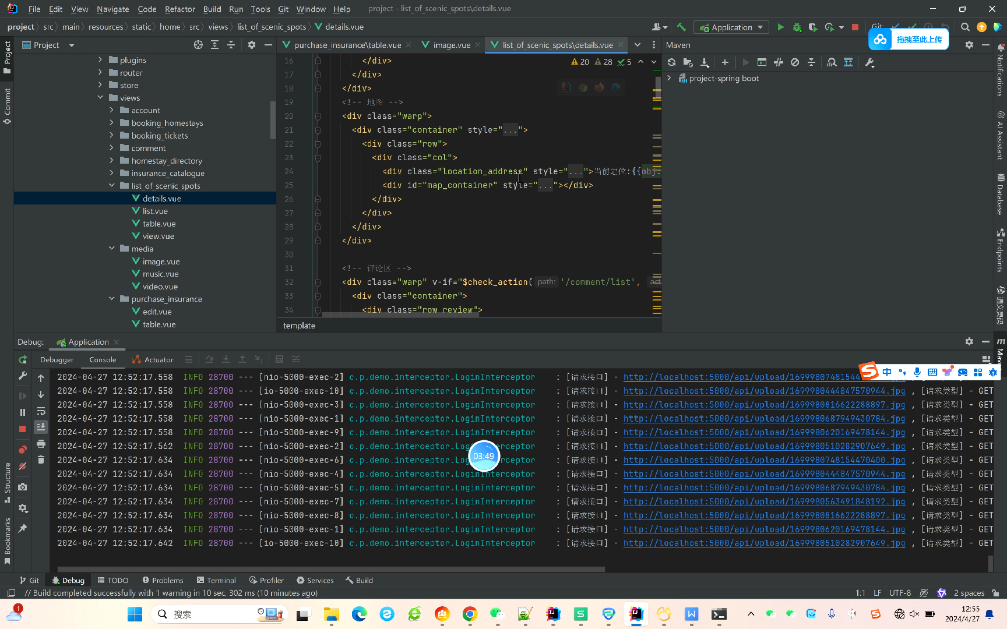Image resolution: width=1007 pixels, height=629 pixels.
Task: Open Microsoft Edge from the taskbar
Action: coord(359,614)
